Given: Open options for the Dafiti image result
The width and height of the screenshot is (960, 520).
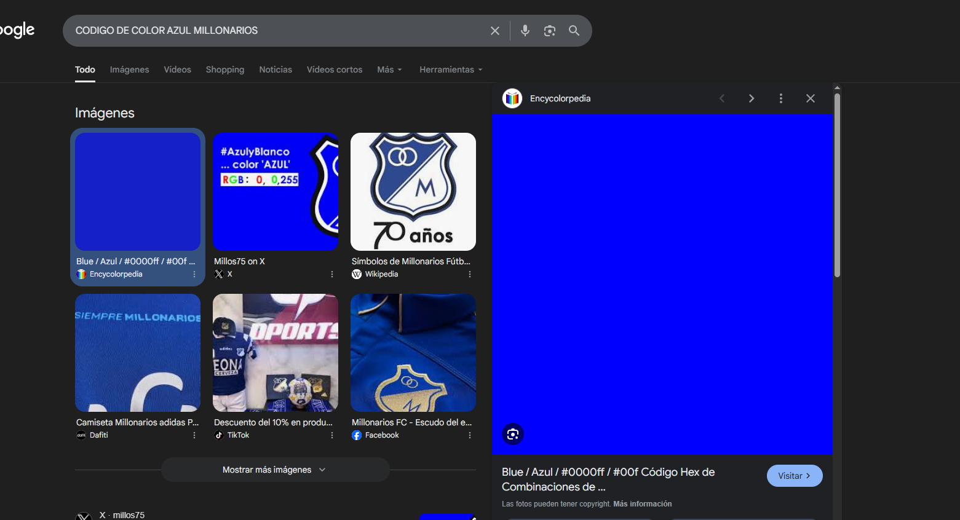Looking at the screenshot, I should (x=194, y=435).
